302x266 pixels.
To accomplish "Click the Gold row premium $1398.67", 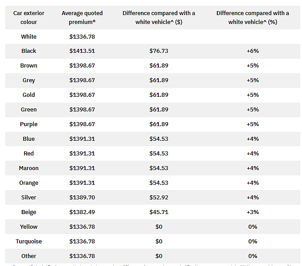I will pos(82,95).
